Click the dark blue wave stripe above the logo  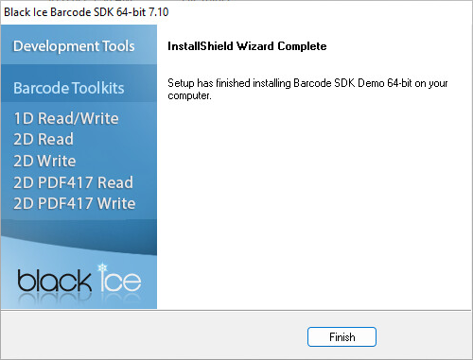click(79, 237)
